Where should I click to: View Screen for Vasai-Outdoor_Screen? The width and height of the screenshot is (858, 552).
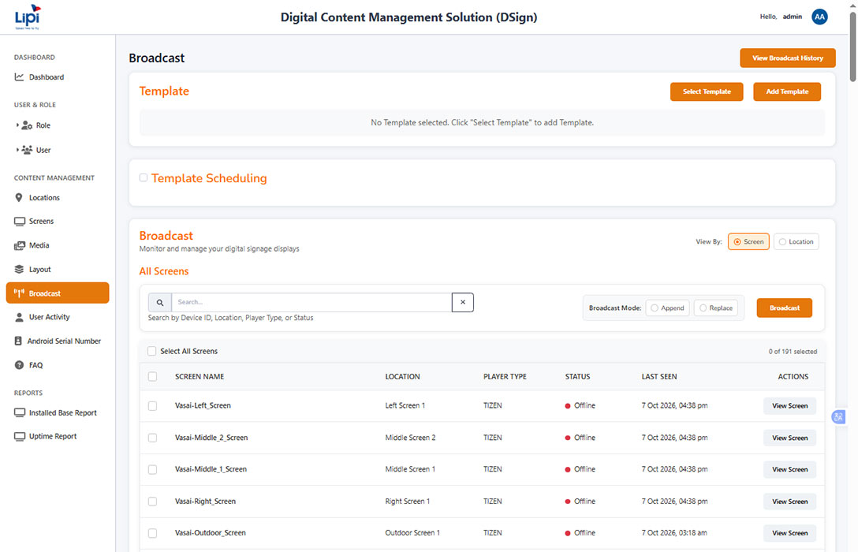789,533
